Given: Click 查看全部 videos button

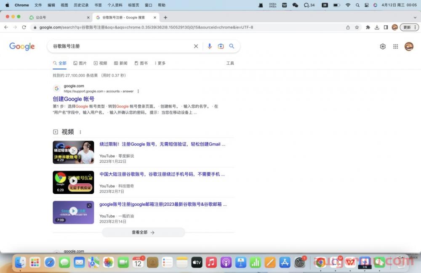Looking at the screenshot, I should click(x=144, y=233).
